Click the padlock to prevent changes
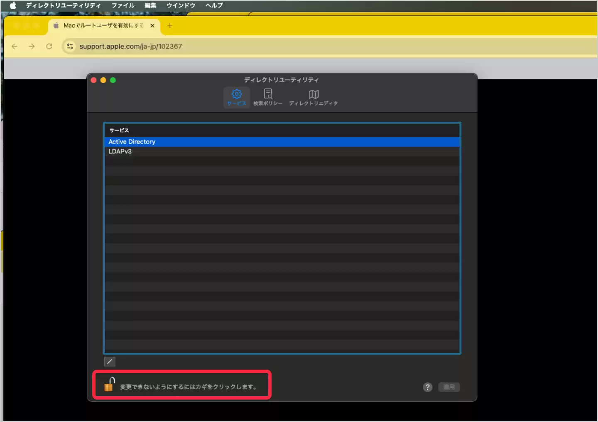This screenshot has width=598, height=422. click(x=109, y=385)
